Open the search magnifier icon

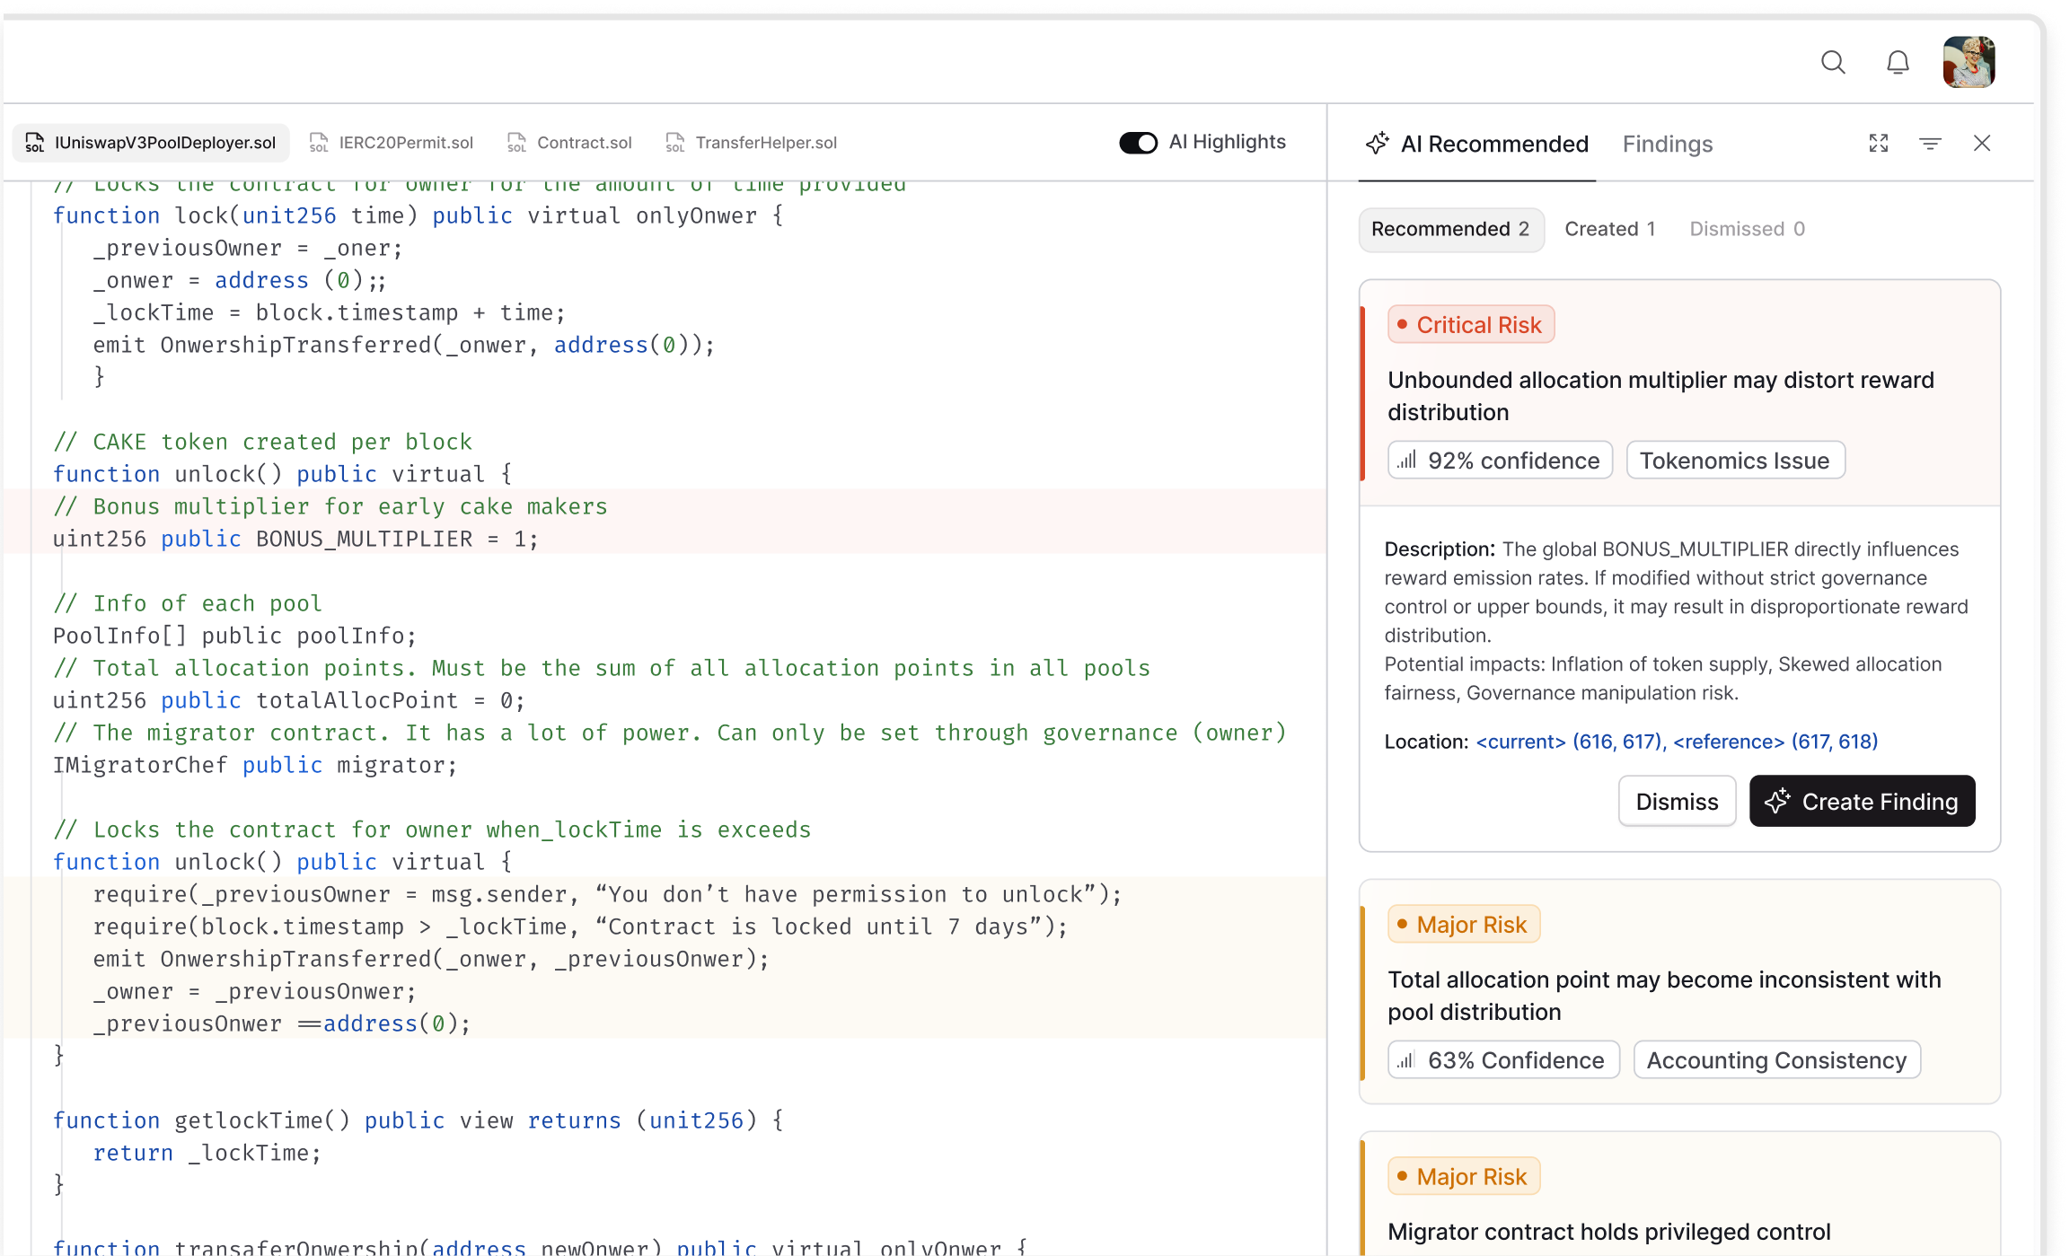coord(1833,62)
